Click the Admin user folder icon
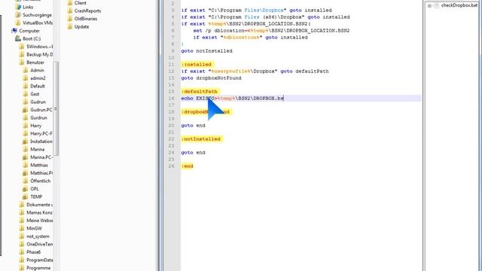The width and height of the screenshot is (482, 271). tap(25, 70)
